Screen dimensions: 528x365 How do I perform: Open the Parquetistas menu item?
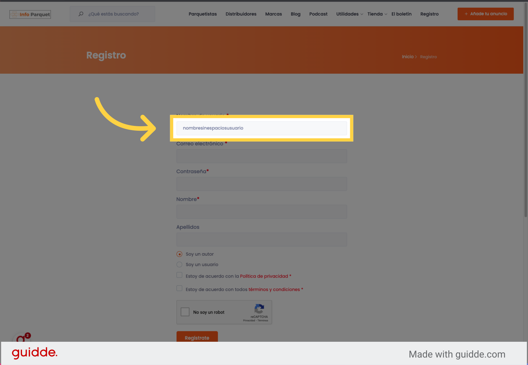[203, 14]
